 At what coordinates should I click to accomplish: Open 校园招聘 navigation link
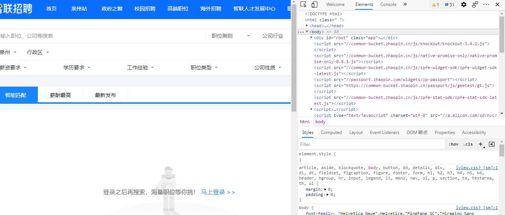tap(145, 9)
